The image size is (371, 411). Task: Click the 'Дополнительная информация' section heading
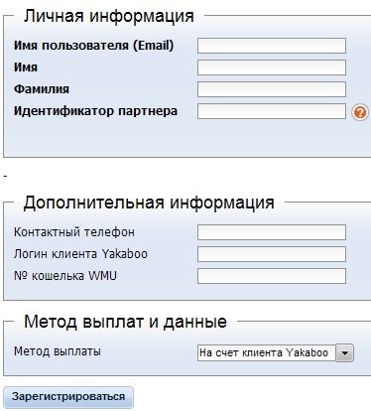point(149,203)
